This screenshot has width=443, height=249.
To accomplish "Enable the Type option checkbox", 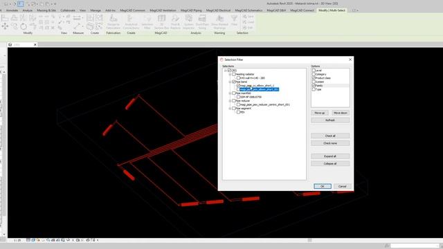I will pos(314,89).
